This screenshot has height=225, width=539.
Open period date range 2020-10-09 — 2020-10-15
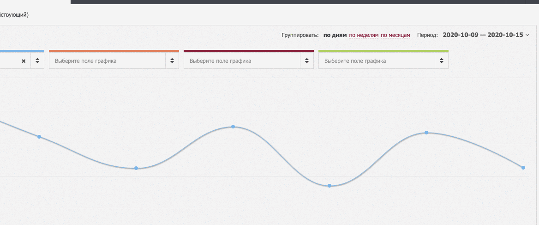coord(483,35)
